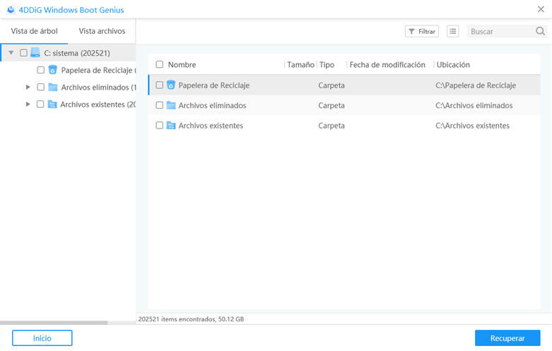Switch to Vista de árbol tab

tap(34, 31)
